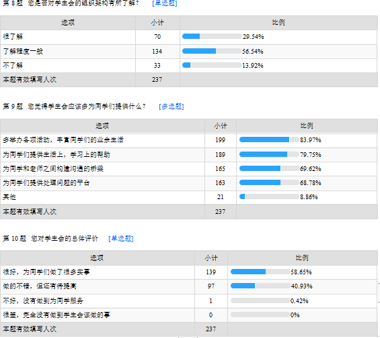Click the count 139 in question 10
This screenshot has width=380, height=338.
211,272
